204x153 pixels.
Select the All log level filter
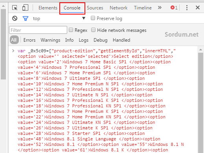pos(14,40)
